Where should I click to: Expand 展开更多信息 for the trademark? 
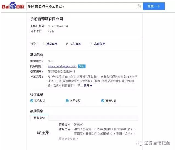68,139
